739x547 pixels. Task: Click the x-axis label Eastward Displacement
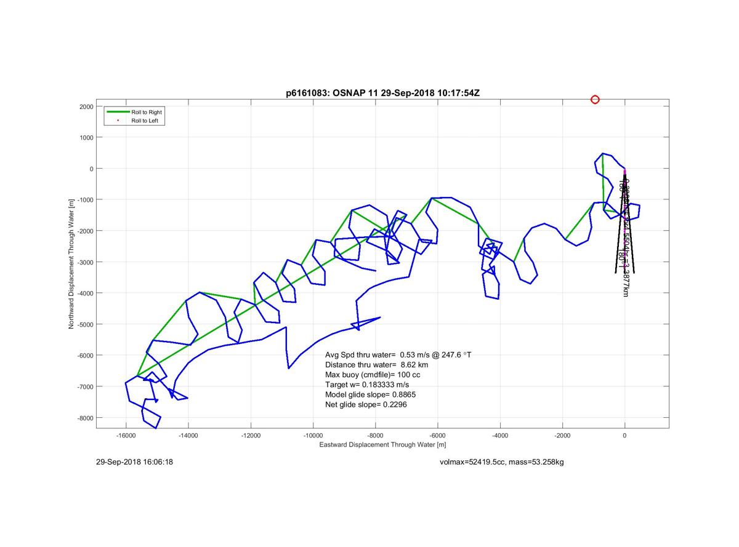(x=382, y=445)
